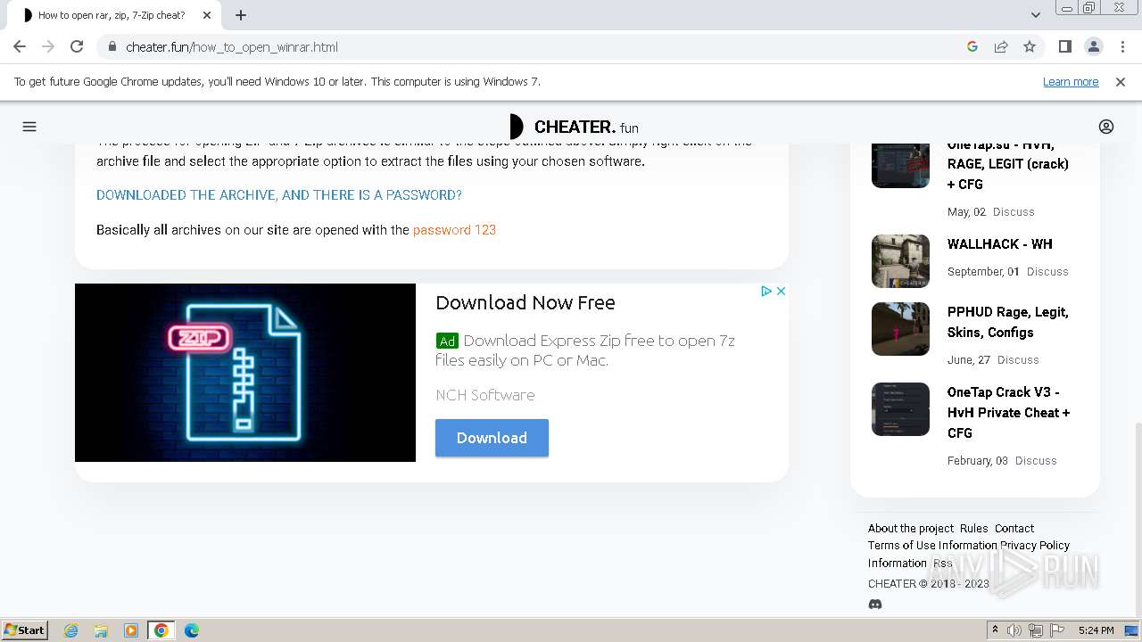Expand the tab search dropdown
Screen dimensions: 1142x642
coord(1035,15)
